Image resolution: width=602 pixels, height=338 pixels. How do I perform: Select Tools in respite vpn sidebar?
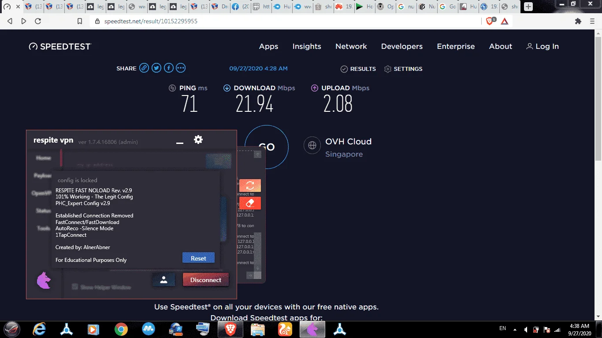click(x=43, y=228)
